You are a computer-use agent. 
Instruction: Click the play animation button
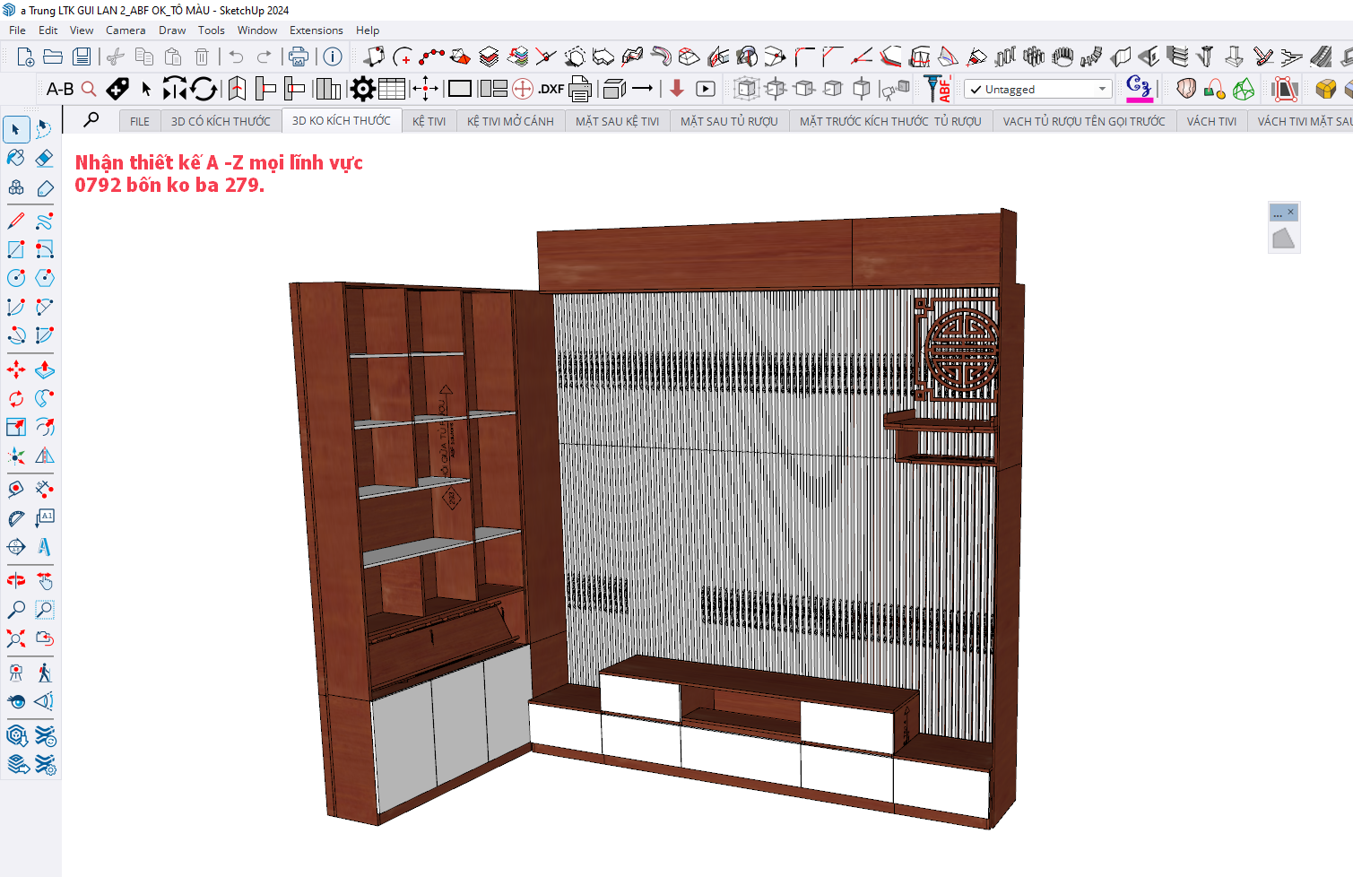click(x=706, y=89)
